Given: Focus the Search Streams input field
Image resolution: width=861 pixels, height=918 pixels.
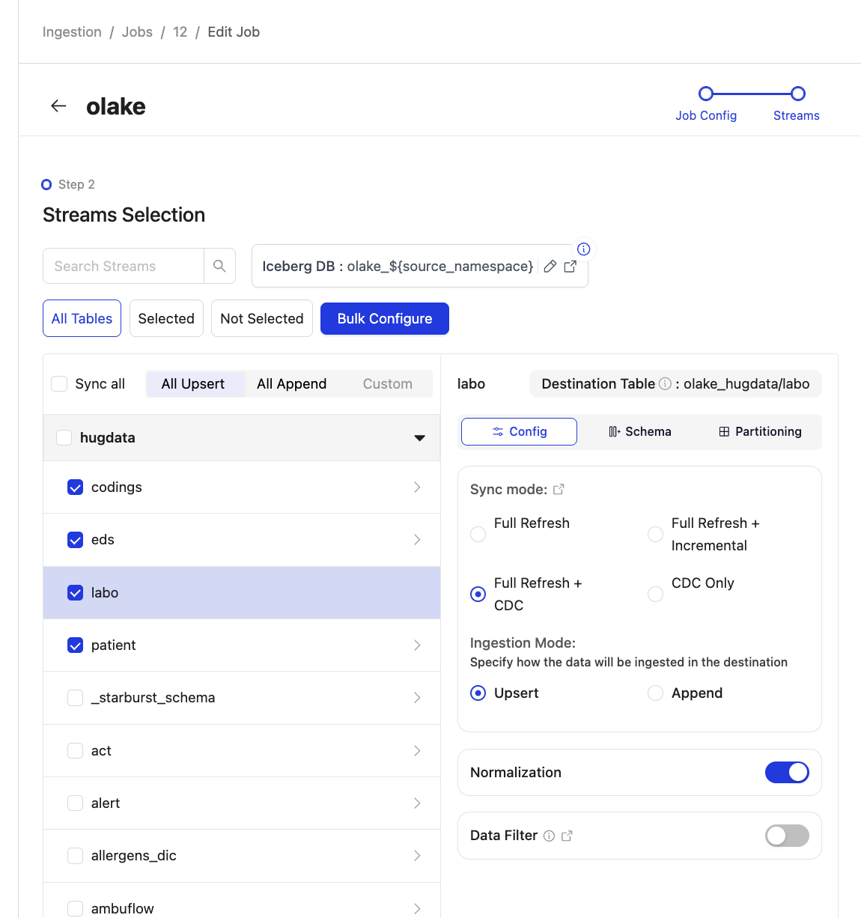Looking at the screenshot, I should (124, 266).
